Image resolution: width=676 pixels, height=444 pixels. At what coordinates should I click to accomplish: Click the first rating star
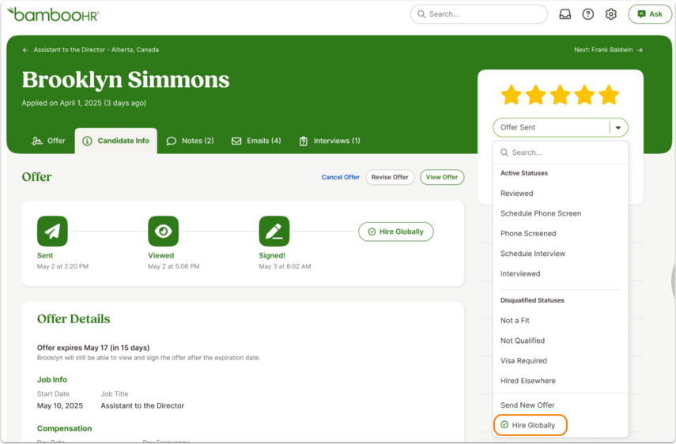pos(512,95)
